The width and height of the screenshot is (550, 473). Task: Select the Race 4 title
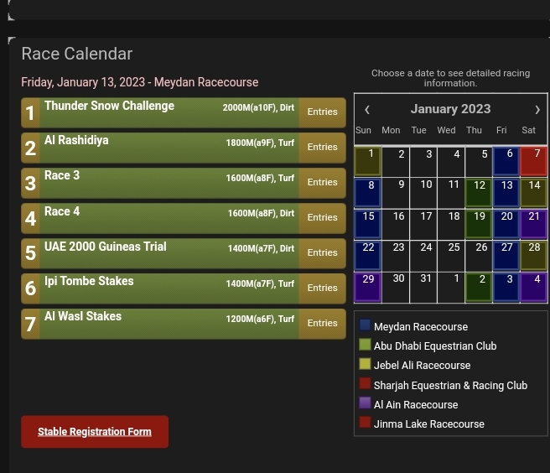pos(62,211)
